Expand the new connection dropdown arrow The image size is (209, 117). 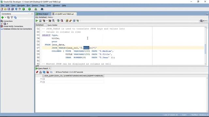(6, 18)
